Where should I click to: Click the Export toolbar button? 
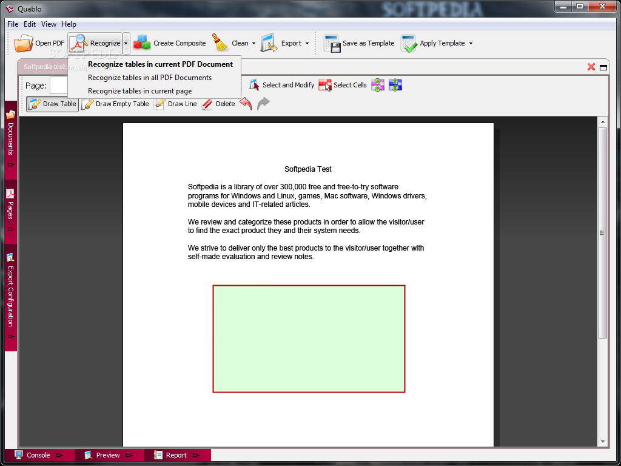281,43
